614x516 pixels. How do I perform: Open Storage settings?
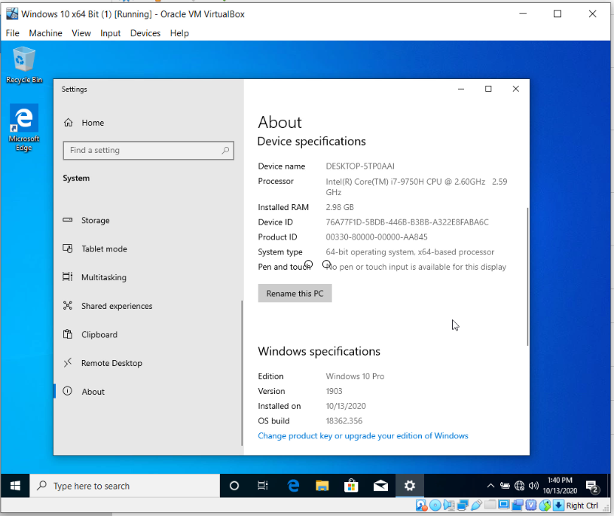point(95,221)
